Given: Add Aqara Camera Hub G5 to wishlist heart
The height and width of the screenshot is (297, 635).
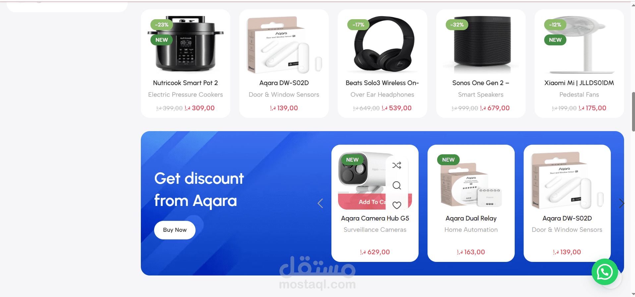Looking at the screenshot, I should (397, 205).
